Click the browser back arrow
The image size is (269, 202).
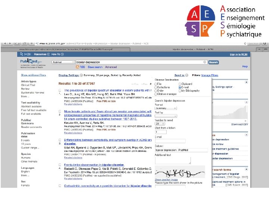5,43
